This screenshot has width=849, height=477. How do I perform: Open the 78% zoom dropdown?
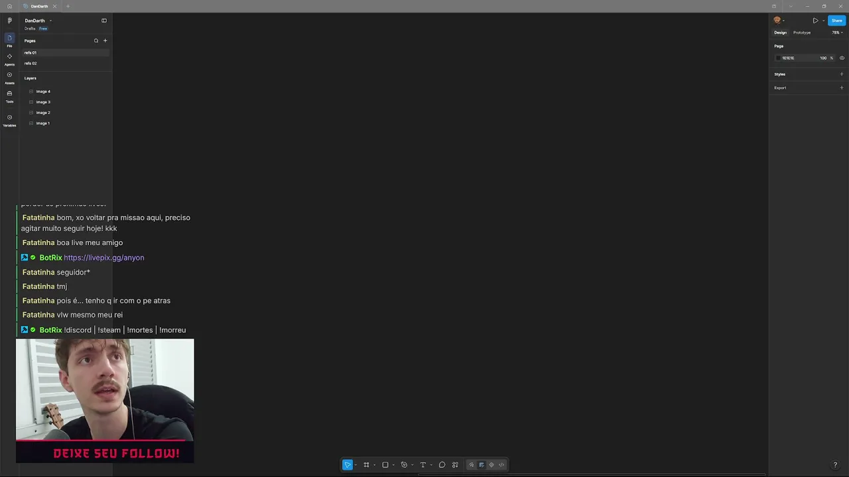(838, 32)
